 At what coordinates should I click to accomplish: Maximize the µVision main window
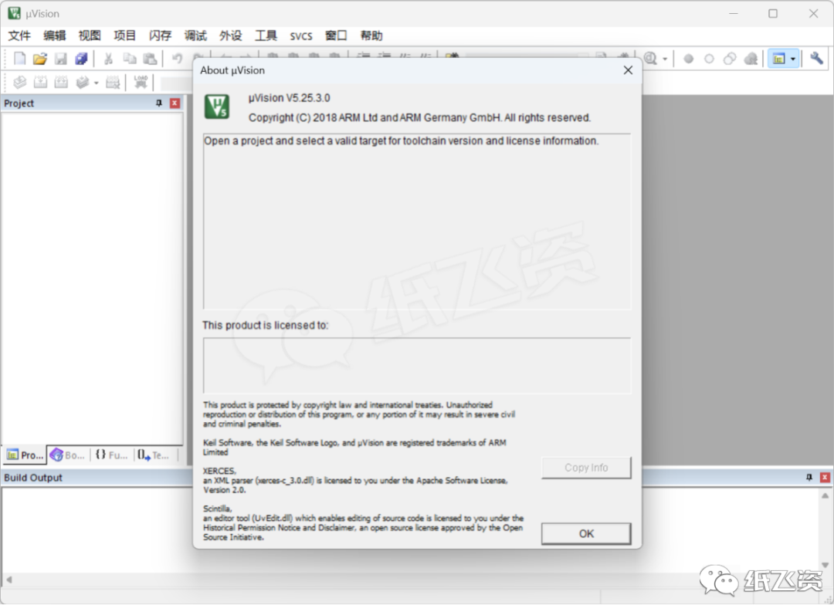tap(773, 13)
